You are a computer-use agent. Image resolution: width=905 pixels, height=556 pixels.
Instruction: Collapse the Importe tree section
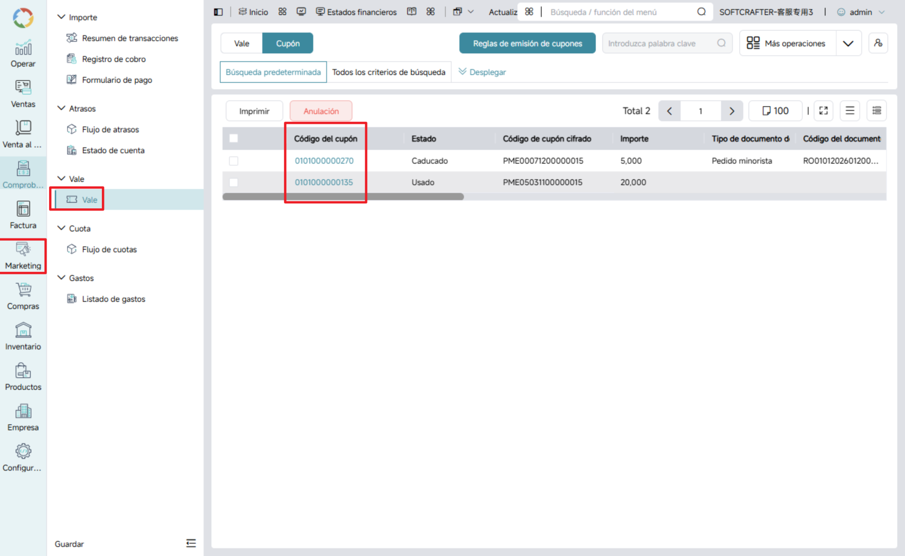61,17
